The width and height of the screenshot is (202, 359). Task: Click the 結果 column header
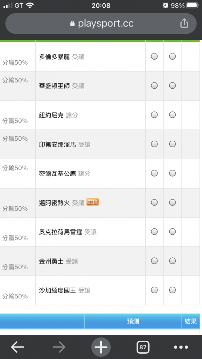[191, 321]
